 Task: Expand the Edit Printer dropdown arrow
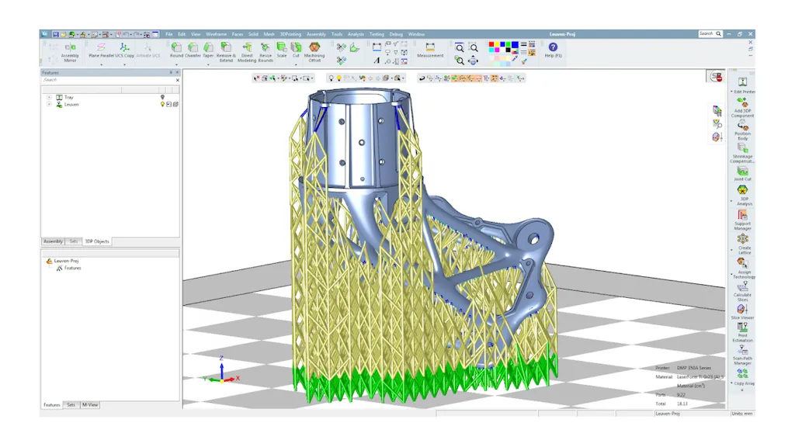[x=731, y=92]
